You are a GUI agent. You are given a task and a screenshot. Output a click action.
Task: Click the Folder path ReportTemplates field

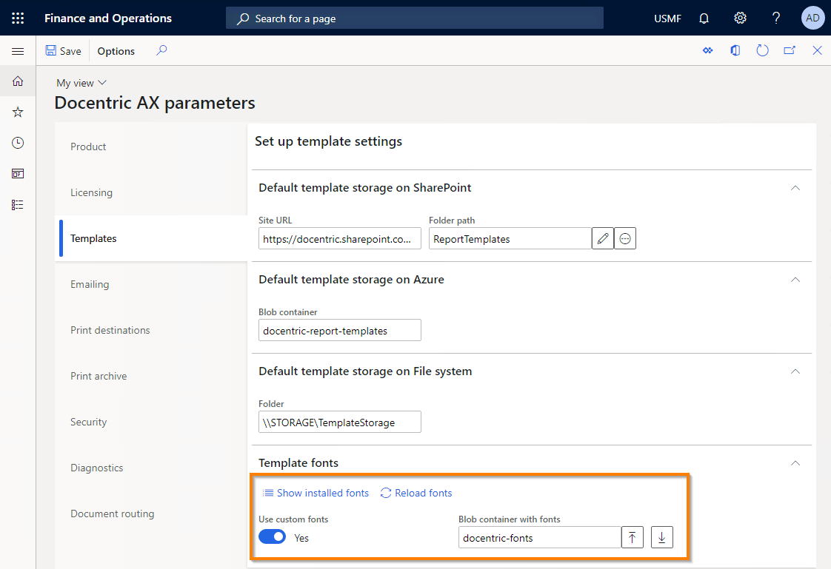click(x=510, y=239)
